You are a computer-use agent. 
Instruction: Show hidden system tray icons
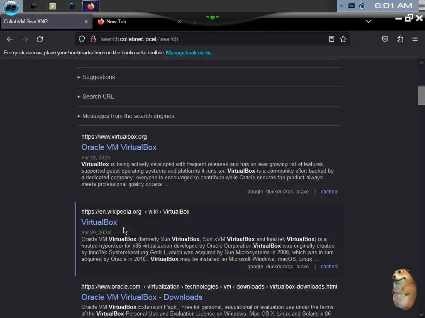pos(341,6)
